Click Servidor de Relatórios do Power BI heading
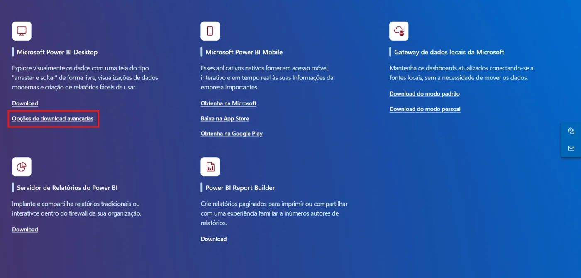Image resolution: width=581 pixels, height=278 pixels. point(67,188)
